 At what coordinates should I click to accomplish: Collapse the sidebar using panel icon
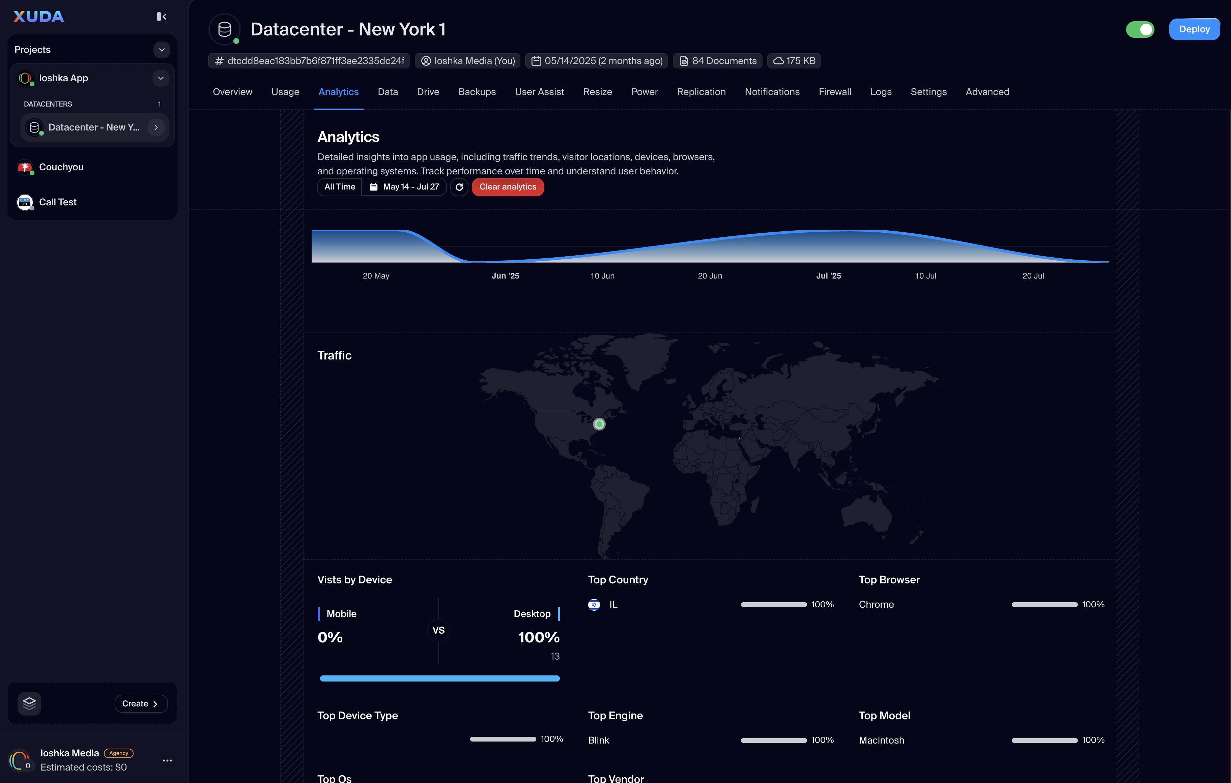click(162, 17)
